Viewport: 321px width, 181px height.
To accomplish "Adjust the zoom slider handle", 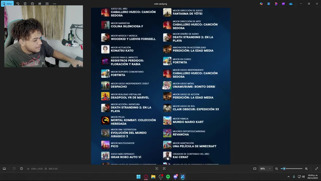I will click(x=284, y=169).
